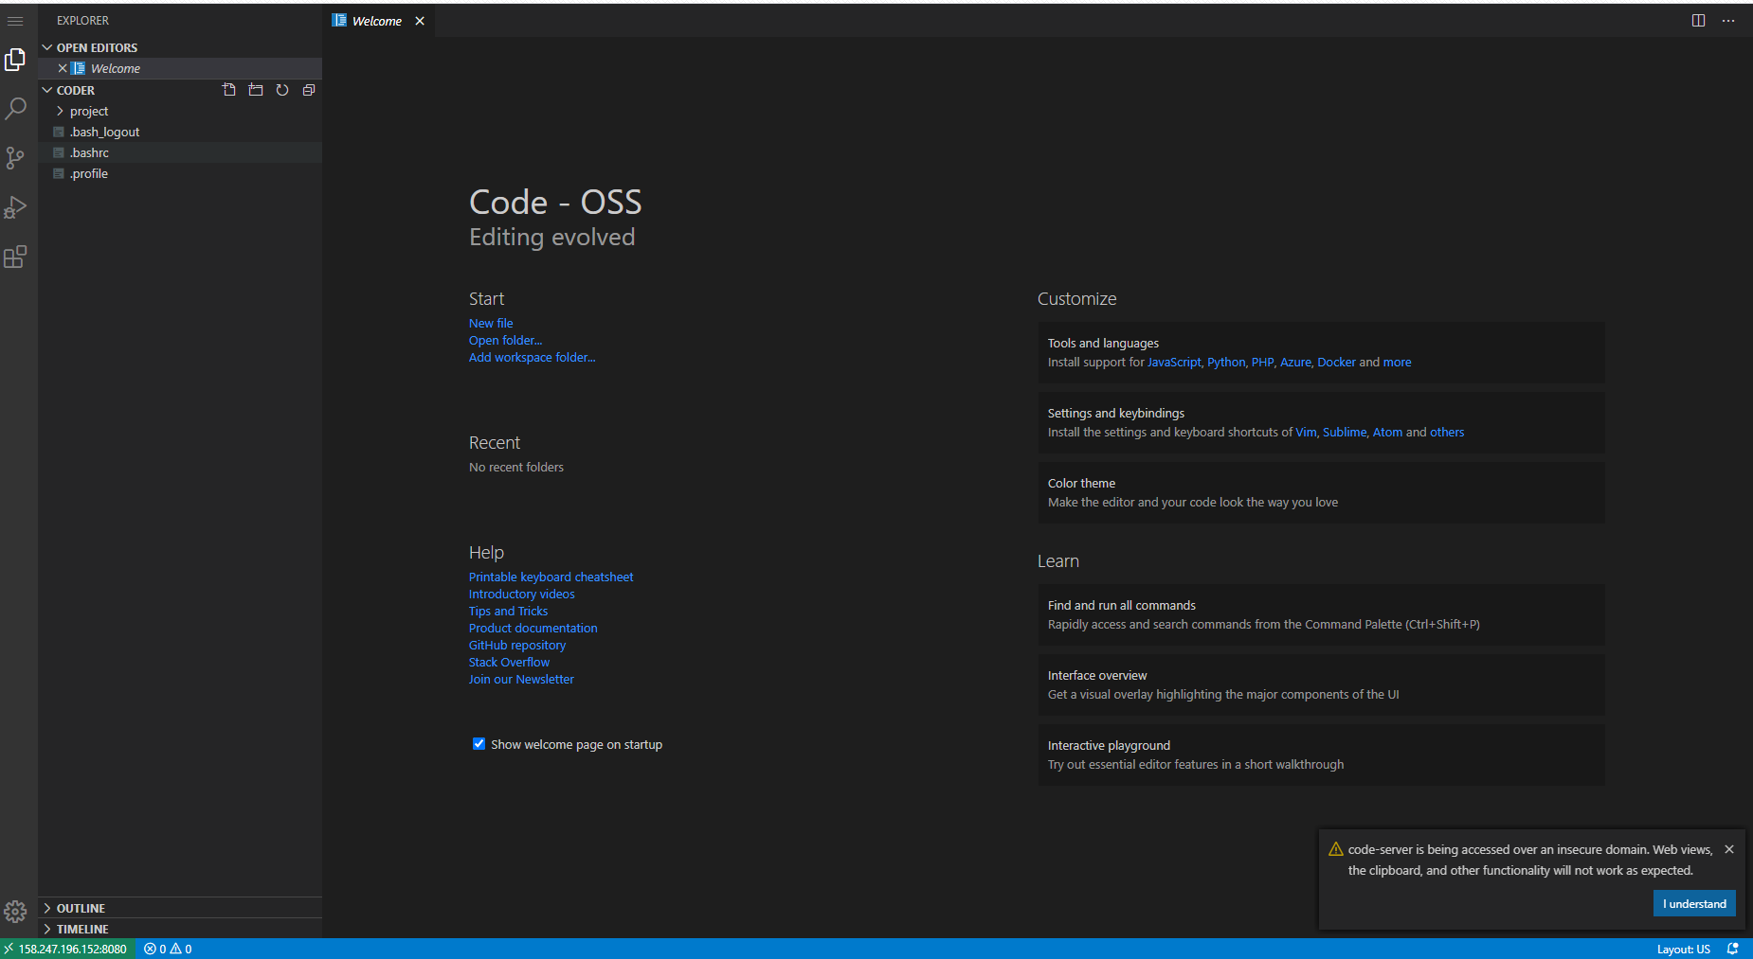
Task: Click the Open folder... link
Action: point(505,340)
